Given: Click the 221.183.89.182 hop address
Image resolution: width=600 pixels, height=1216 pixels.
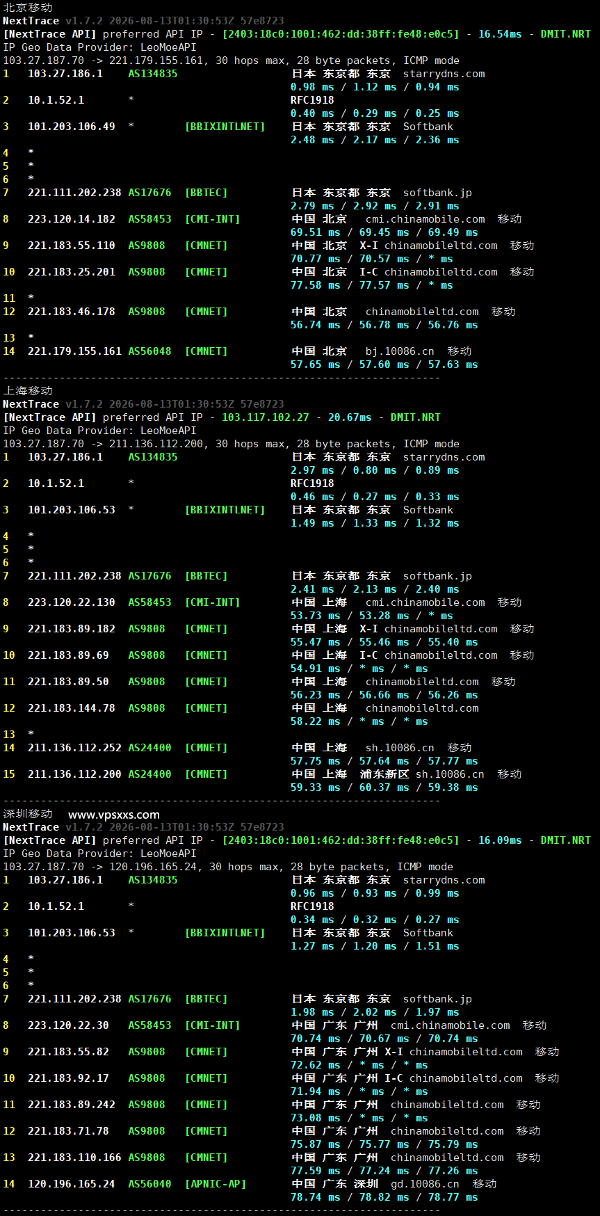Looking at the screenshot, I should (72, 629).
